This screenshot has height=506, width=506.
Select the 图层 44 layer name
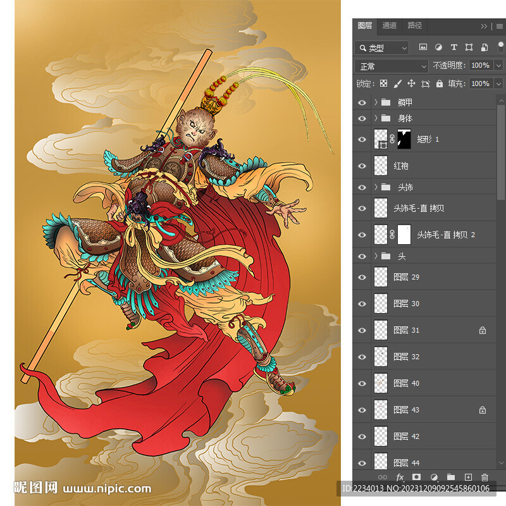pos(406,463)
